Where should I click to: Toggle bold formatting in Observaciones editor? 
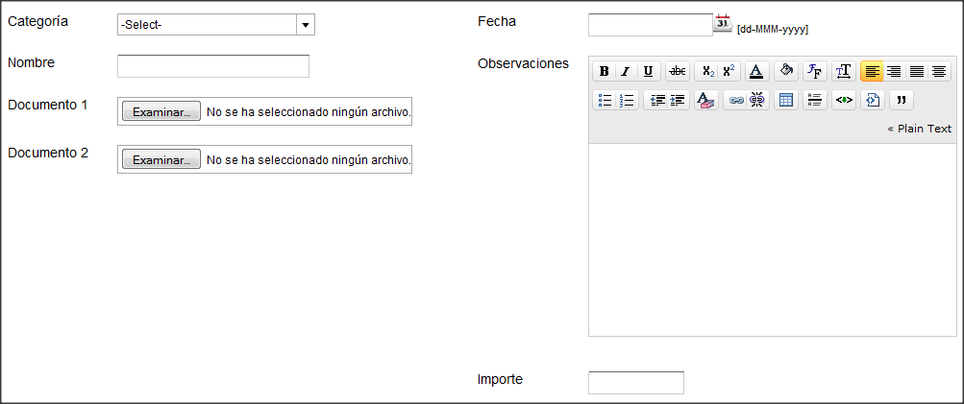[x=604, y=71]
